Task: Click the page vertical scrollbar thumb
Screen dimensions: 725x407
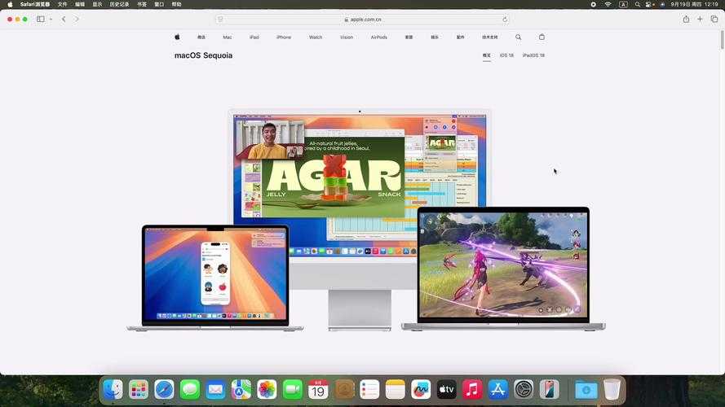Action: pyautogui.click(x=722, y=40)
